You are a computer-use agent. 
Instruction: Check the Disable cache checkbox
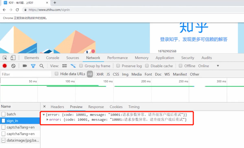point(147,66)
